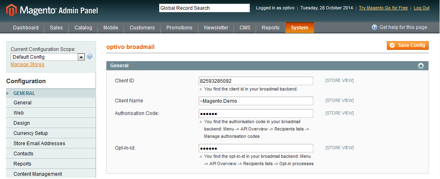Image resolution: width=440 pixels, height=179 pixels.
Task: Click the Client ID input field
Action: coord(256,81)
